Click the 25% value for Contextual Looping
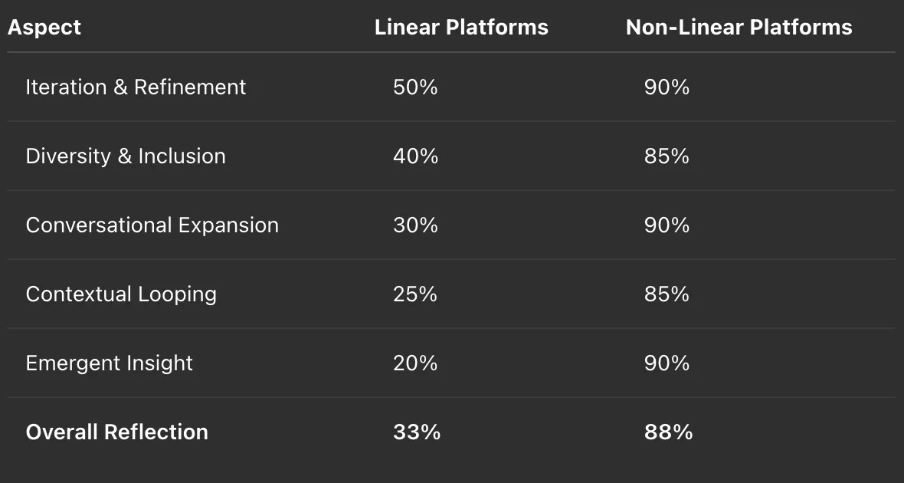The image size is (904, 483). [x=415, y=294]
